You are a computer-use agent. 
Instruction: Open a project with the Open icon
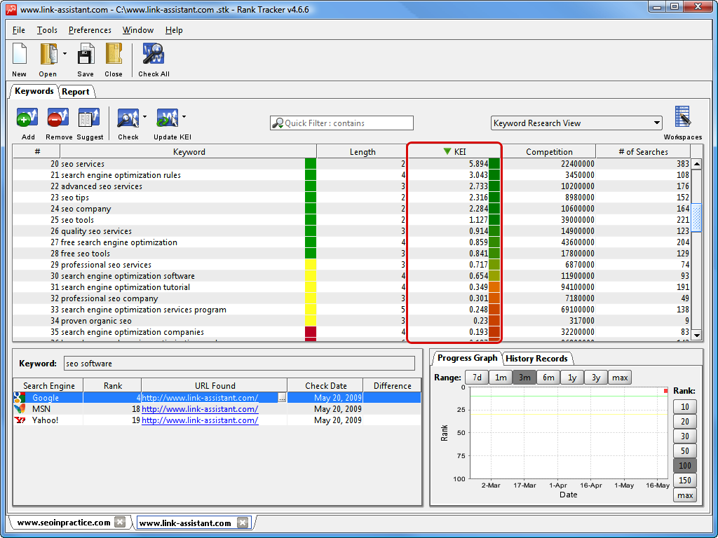[x=48, y=54]
